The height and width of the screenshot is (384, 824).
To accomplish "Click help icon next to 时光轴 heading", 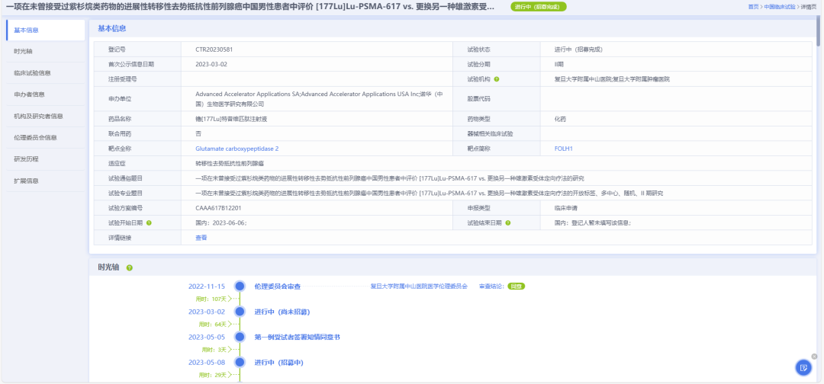I will tap(130, 267).
